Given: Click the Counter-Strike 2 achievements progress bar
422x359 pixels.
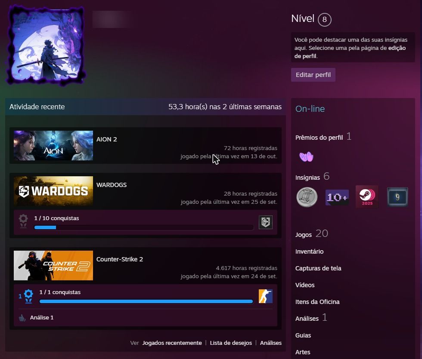Looking at the screenshot, I should click(146, 301).
